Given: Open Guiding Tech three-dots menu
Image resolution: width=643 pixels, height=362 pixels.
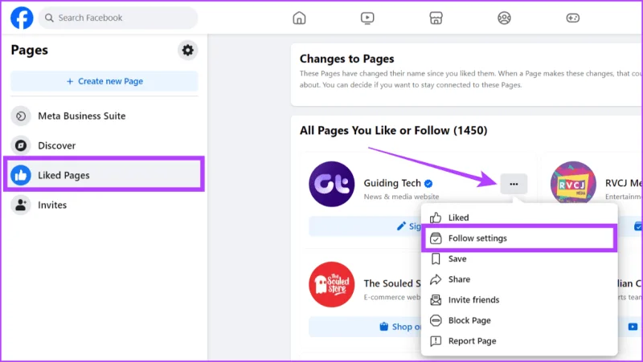Looking at the screenshot, I should pyautogui.click(x=514, y=184).
